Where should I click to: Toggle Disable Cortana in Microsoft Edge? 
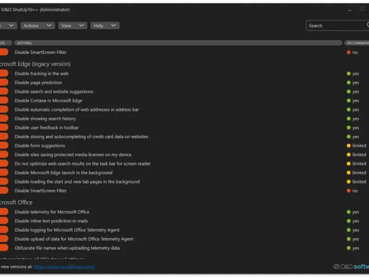click(4, 100)
